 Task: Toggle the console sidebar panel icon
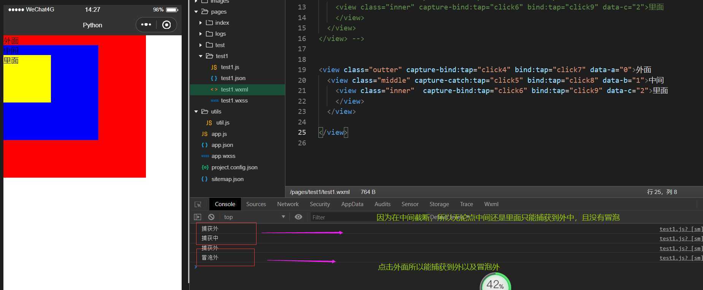pyautogui.click(x=198, y=217)
